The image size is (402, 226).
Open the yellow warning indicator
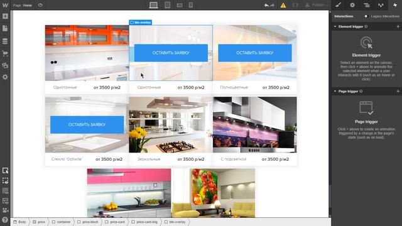(283, 5)
